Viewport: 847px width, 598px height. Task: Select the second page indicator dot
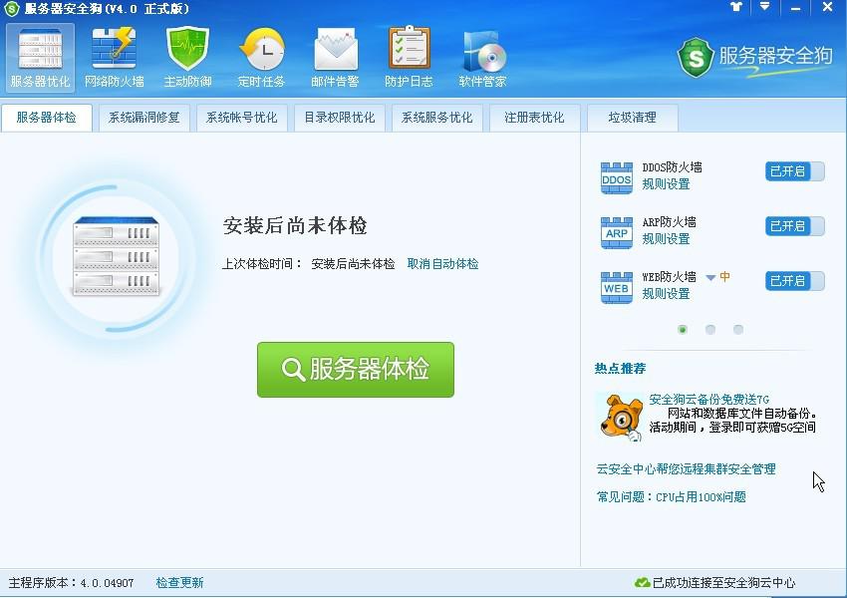click(710, 329)
